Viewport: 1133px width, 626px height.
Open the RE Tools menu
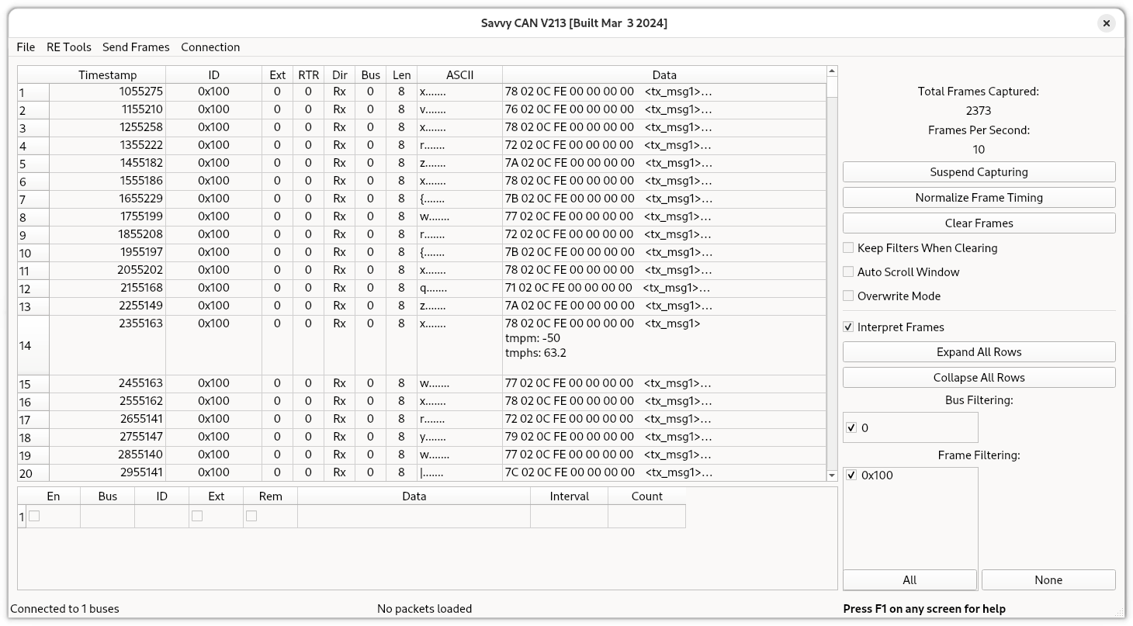[69, 47]
